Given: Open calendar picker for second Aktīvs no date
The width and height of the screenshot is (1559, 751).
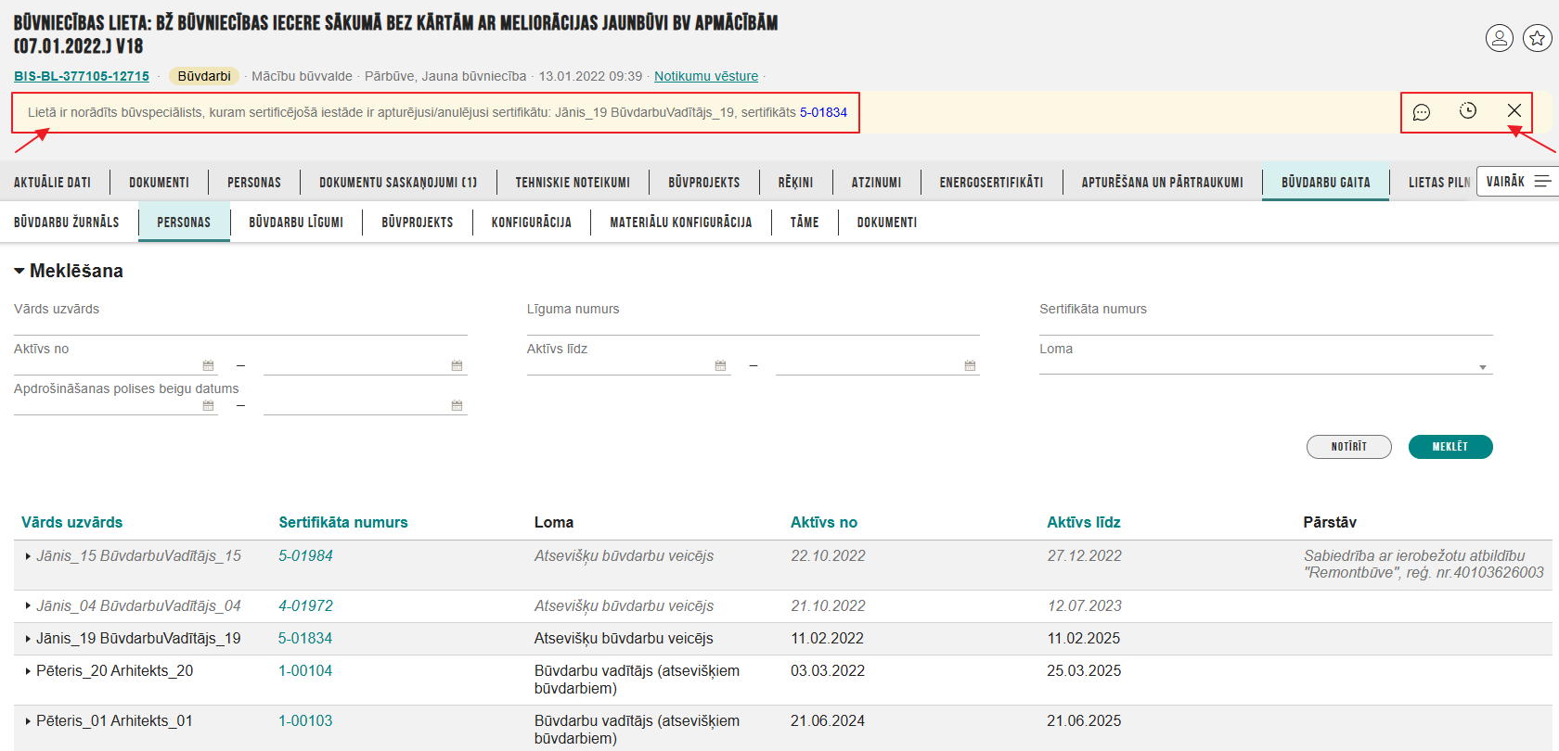Looking at the screenshot, I should coord(457,365).
